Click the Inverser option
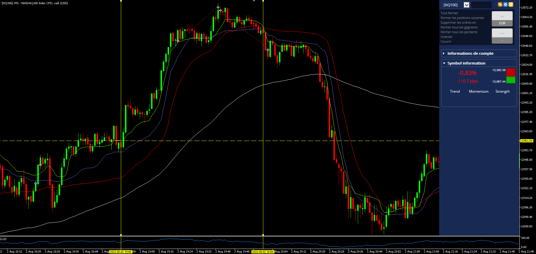Screen dimensions: 536x254 447,37
